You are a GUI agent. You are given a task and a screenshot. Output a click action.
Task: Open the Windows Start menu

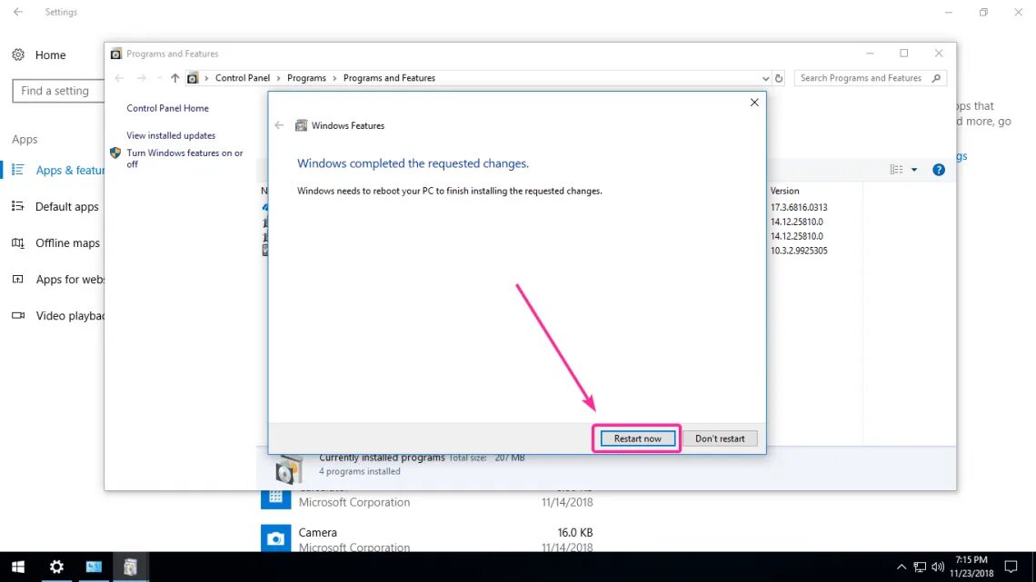[18, 567]
